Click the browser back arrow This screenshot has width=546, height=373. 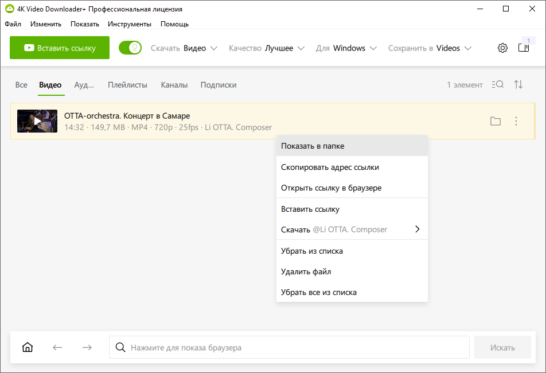click(57, 347)
